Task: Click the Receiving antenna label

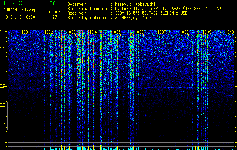Action: 87,18
